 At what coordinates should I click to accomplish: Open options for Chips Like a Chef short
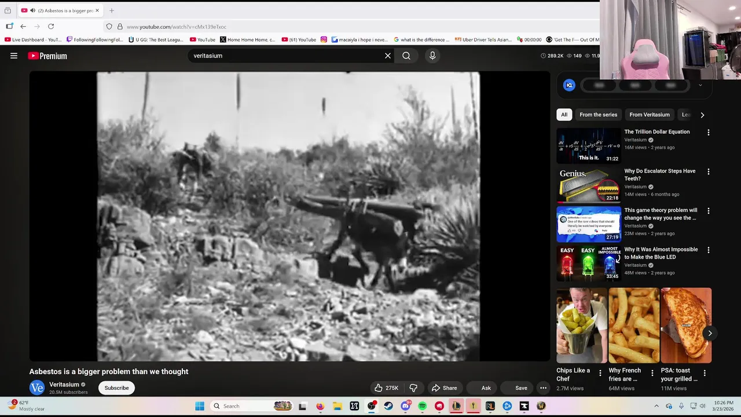[x=600, y=374]
